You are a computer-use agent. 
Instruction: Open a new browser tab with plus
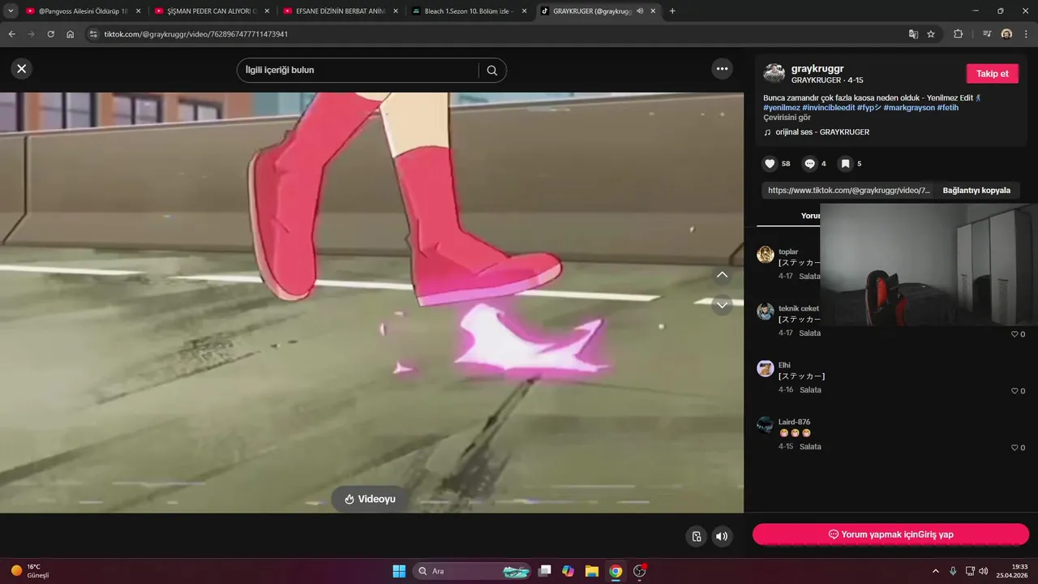(672, 11)
